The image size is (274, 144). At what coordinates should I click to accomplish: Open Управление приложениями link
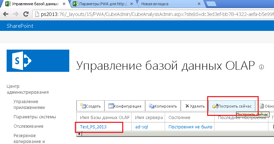coord(29,104)
